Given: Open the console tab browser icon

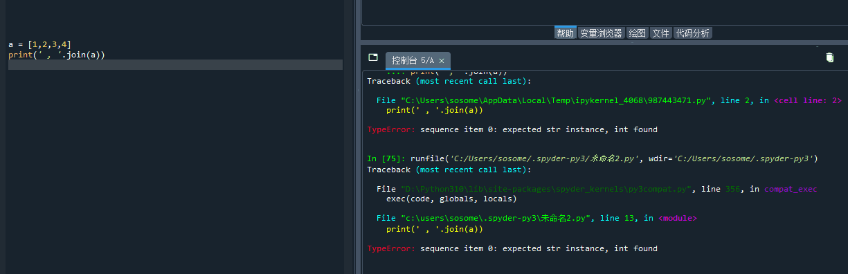Looking at the screenshot, I should 373,57.
